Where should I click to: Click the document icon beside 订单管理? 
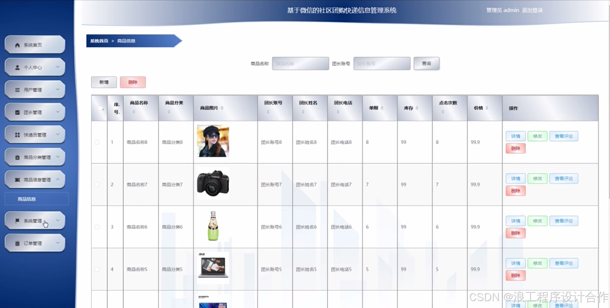pyautogui.click(x=17, y=243)
